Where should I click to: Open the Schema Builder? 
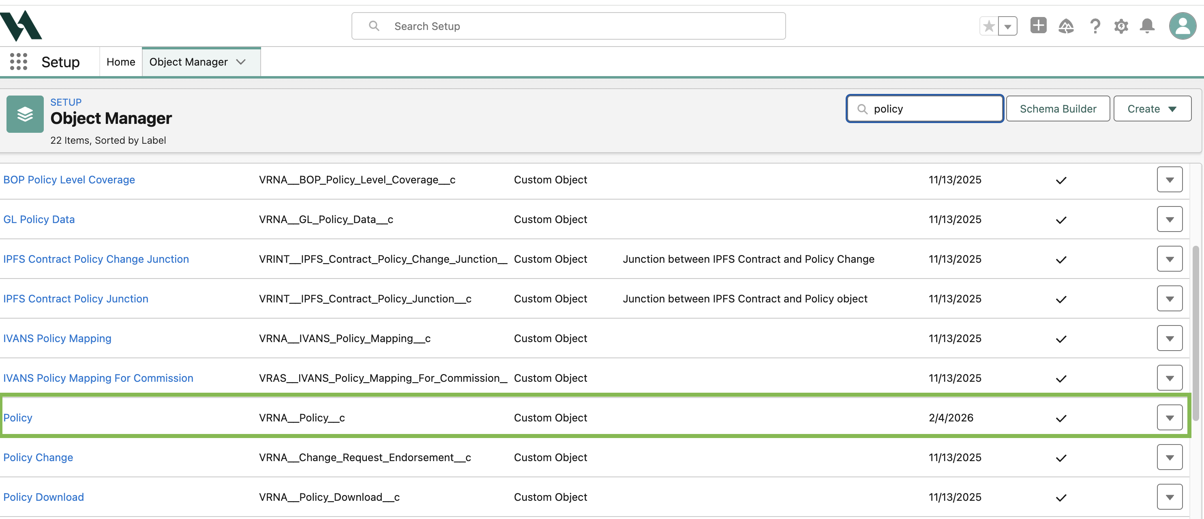pos(1058,109)
